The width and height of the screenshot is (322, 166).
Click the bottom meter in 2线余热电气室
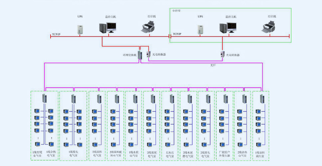240,144
